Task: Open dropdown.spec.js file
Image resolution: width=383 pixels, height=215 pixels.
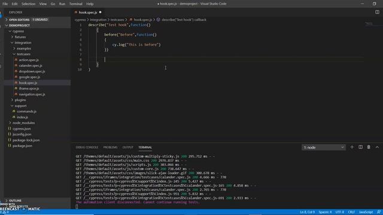Action: click(32, 72)
